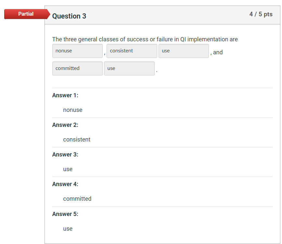The image size is (282, 244).
Task: Select the 'use' text under Answer 5
Action: pyautogui.click(x=68, y=228)
